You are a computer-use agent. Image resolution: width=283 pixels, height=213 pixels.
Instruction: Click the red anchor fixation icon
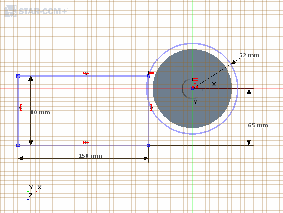click(x=195, y=85)
